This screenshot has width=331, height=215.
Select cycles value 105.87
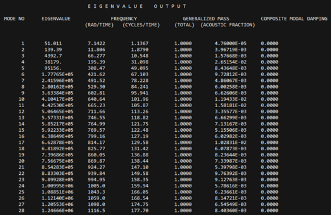coord(140,105)
